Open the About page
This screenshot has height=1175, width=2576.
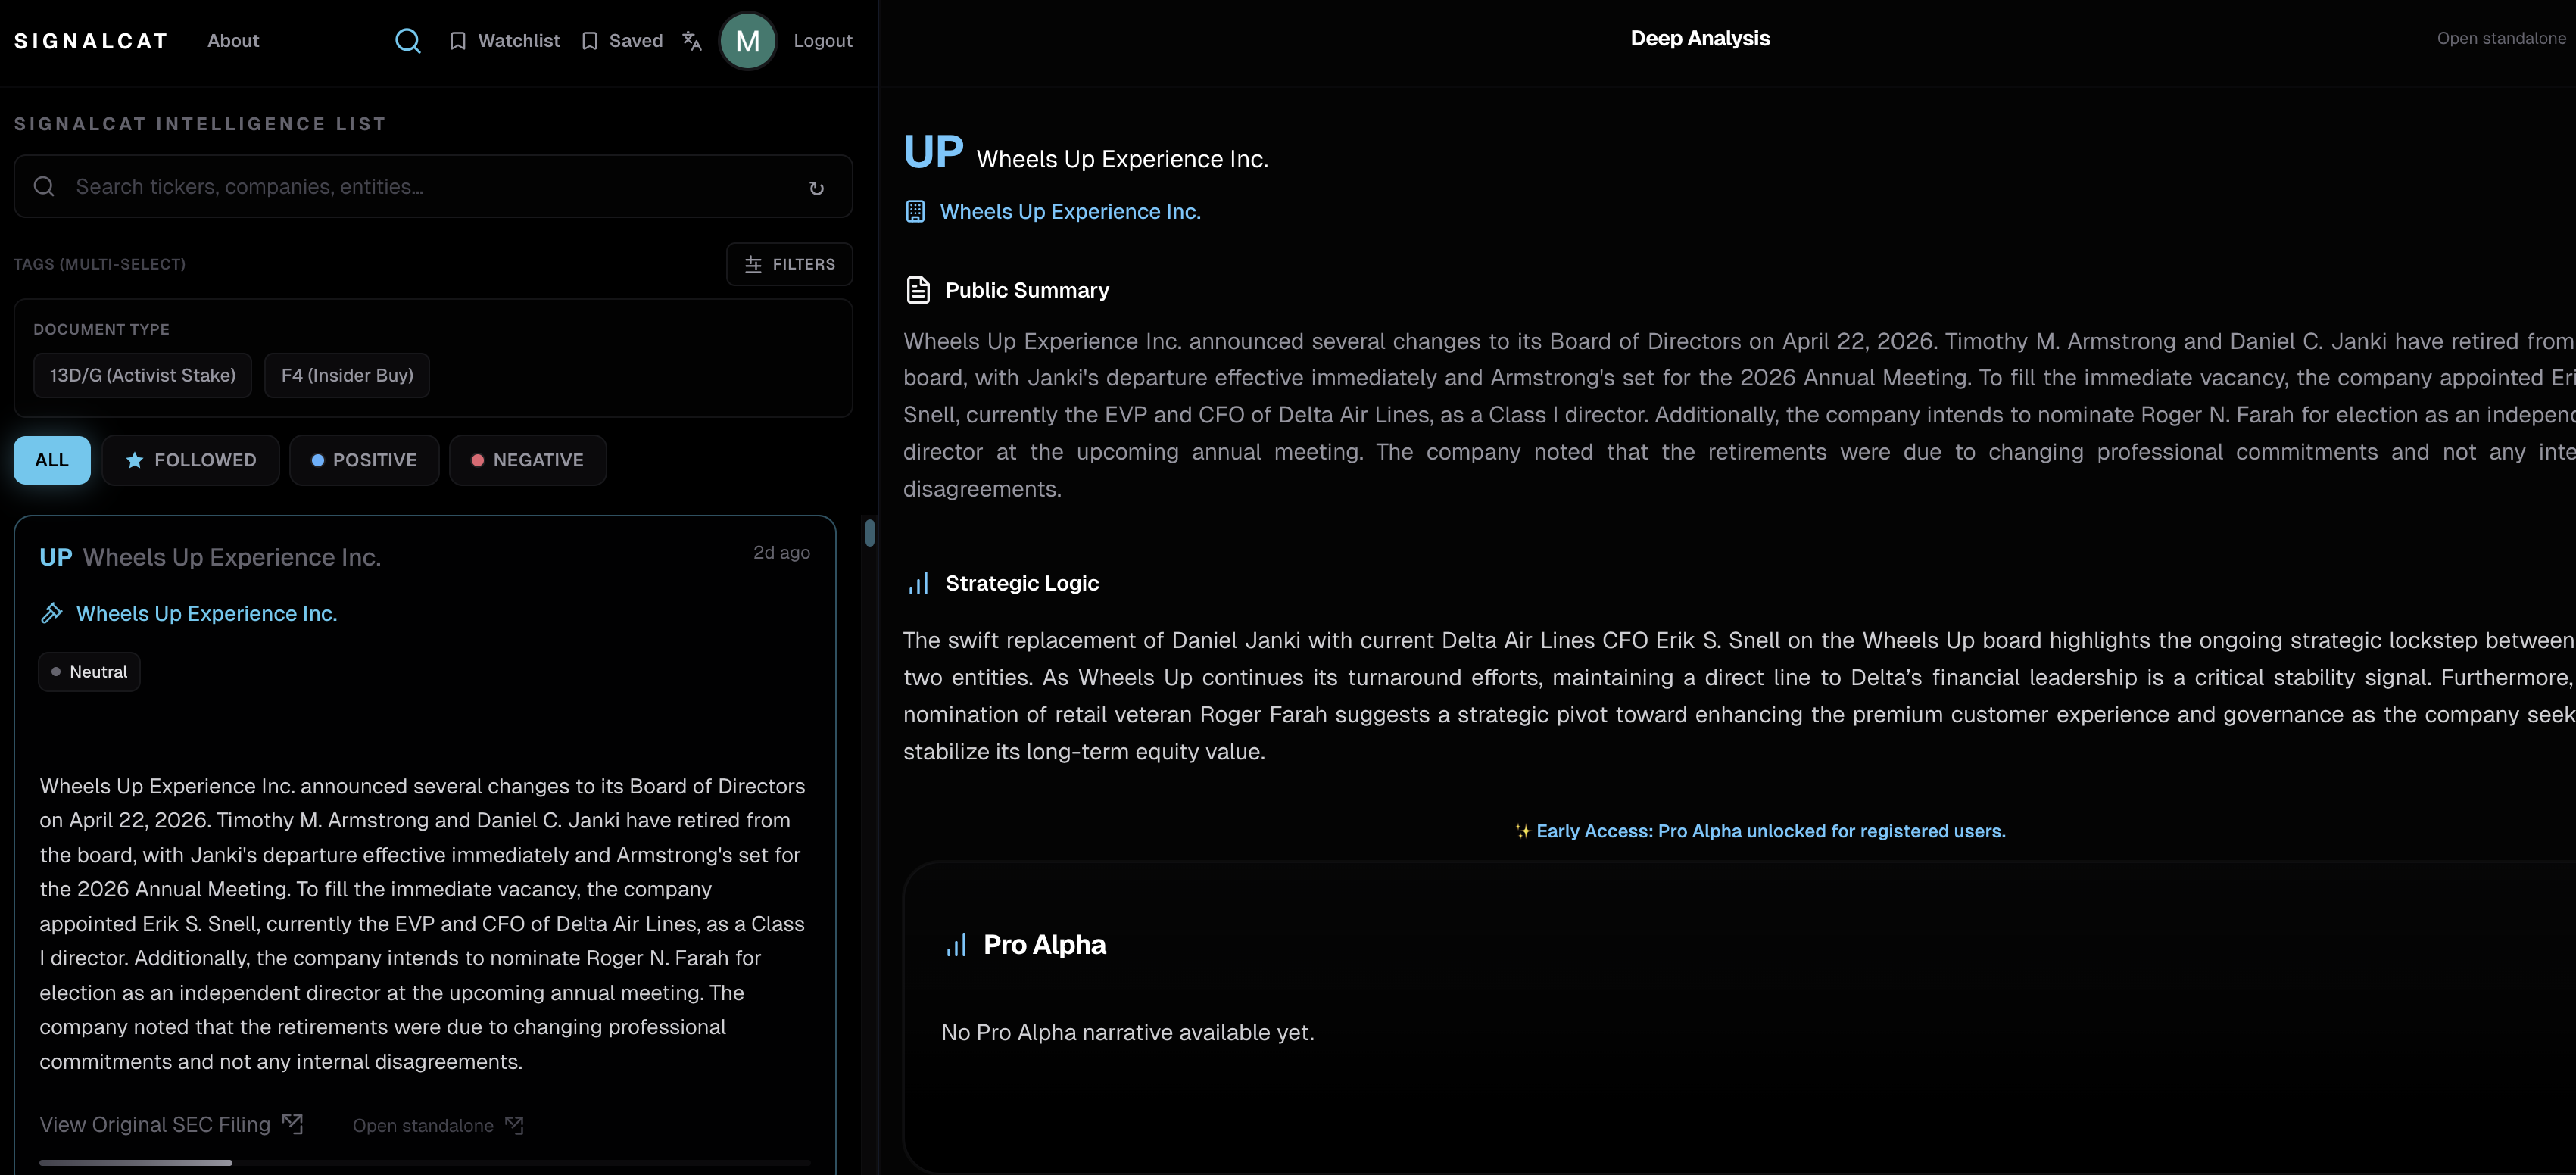tap(233, 41)
